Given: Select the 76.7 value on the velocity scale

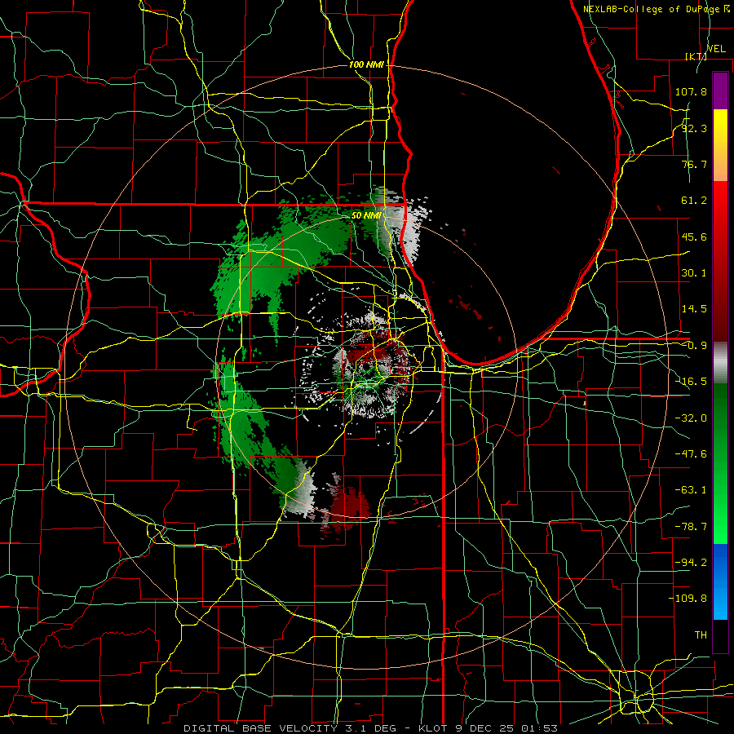Looking at the screenshot, I should click(x=694, y=164).
